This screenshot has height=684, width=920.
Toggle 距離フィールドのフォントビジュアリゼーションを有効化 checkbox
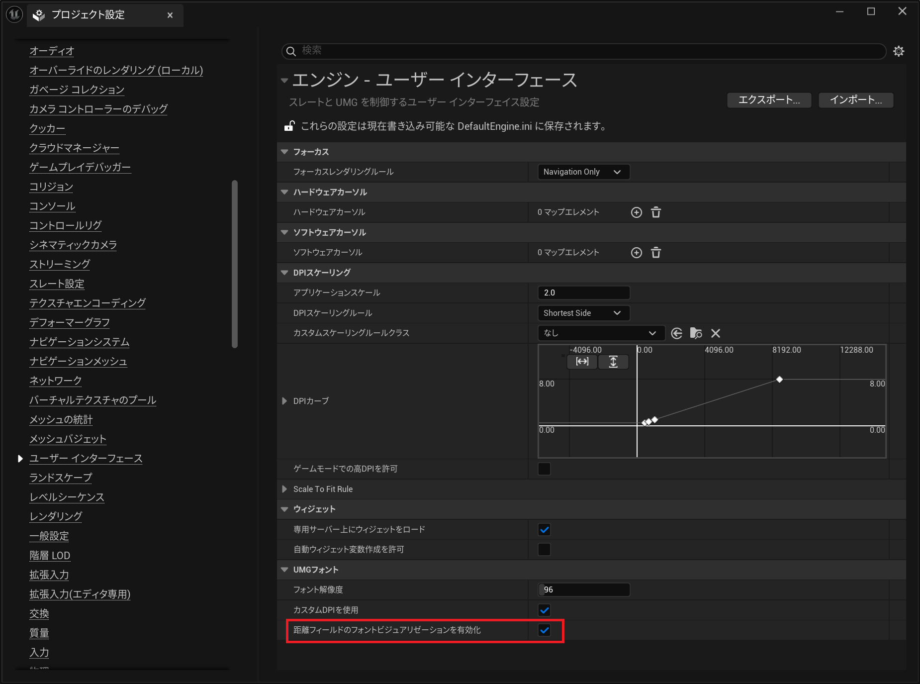pos(545,630)
